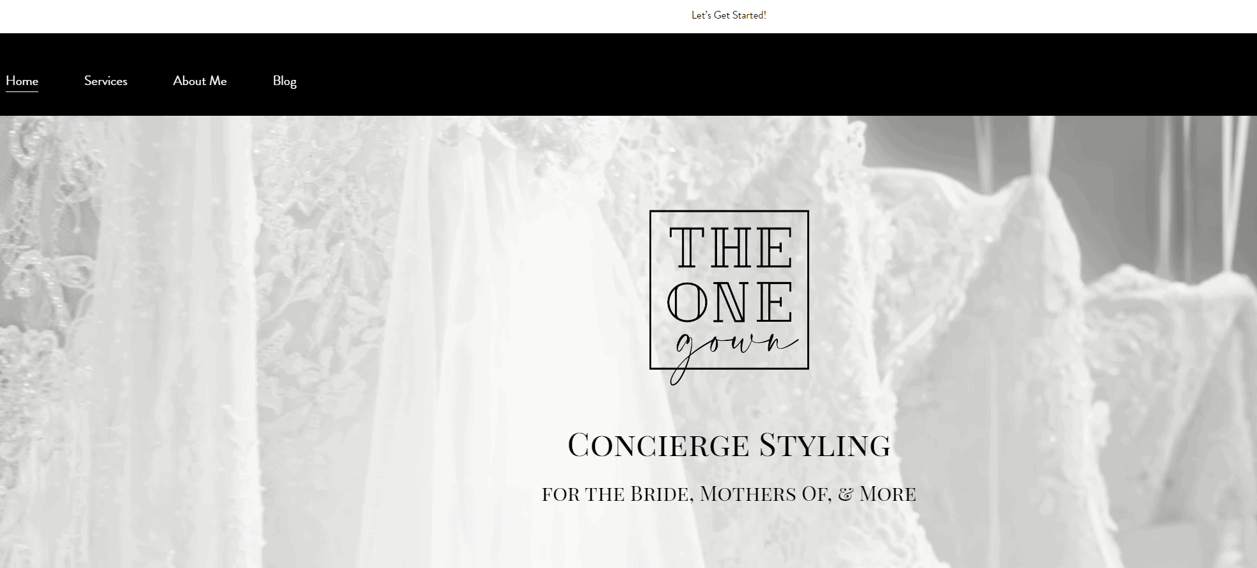This screenshot has width=1257, height=568.
Task: Click the word More in subheading
Action: click(x=888, y=494)
